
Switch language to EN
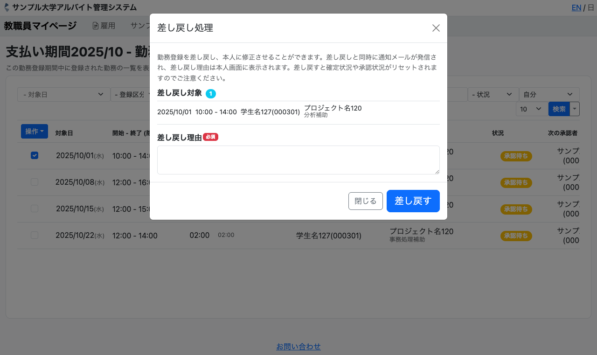tap(576, 7)
